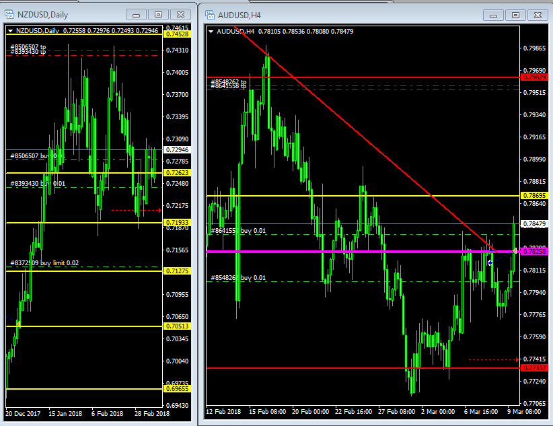This screenshot has width=553, height=426.
Task: Select order #8641558 buy 0.01 on AUDUSD
Action: 238,231
